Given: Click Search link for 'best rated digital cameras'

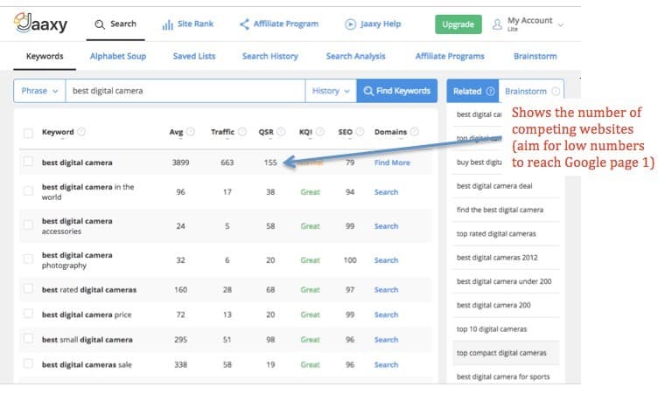Looking at the screenshot, I should [x=386, y=290].
